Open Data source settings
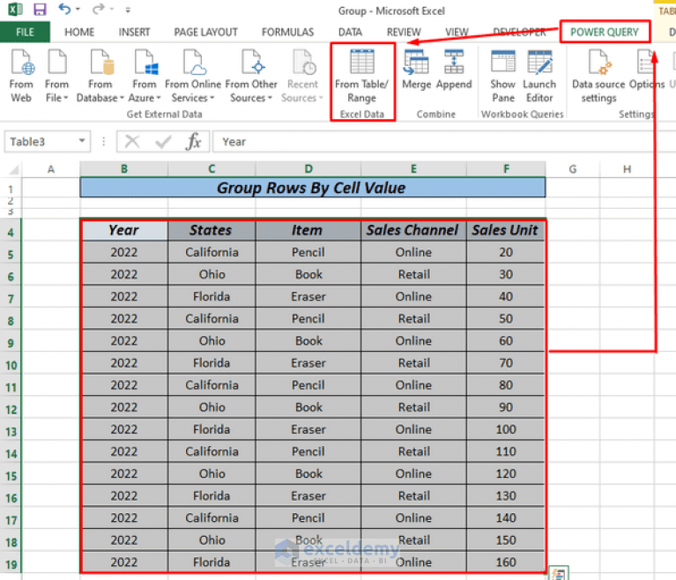 [598, 76]
